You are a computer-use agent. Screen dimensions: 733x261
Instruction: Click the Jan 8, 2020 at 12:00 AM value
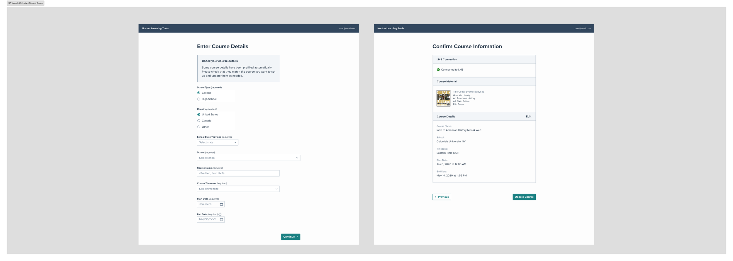451,164
